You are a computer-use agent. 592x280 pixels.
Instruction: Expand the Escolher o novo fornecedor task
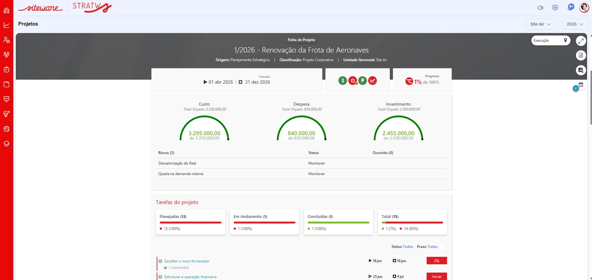tap(160, 261)
